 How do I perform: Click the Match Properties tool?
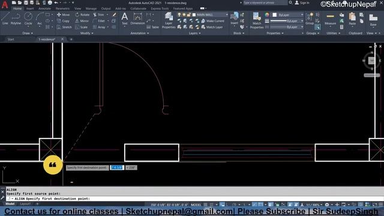tap(257, 20)
